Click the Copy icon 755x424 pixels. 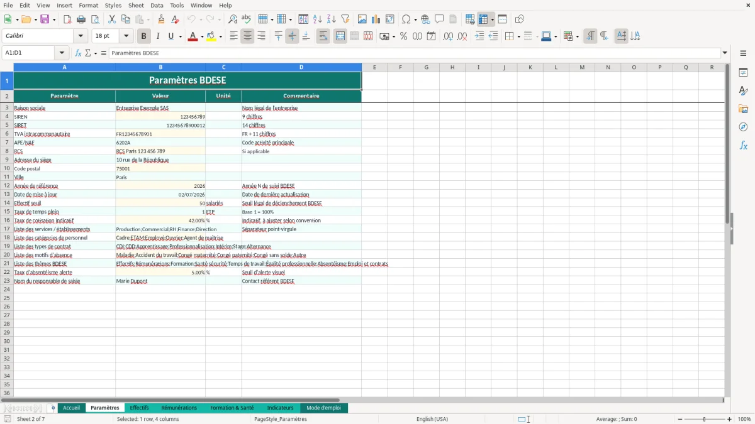(125, 19)
